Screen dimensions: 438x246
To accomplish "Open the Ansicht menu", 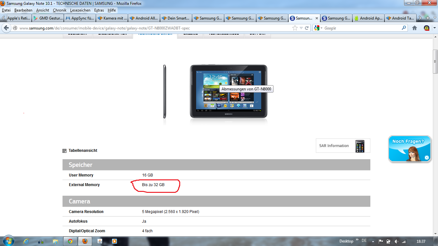I will click(43, 10).
